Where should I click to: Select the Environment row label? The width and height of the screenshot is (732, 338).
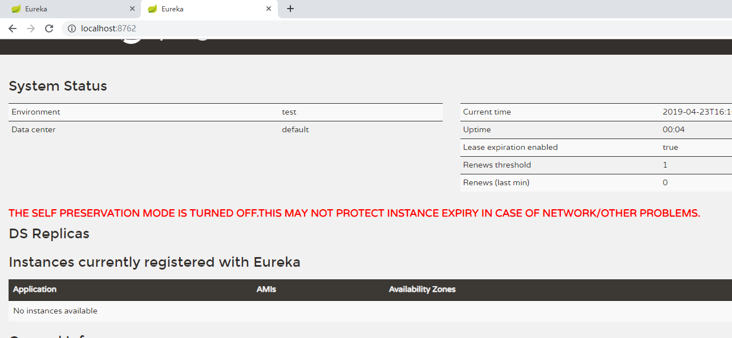(36, 112)
